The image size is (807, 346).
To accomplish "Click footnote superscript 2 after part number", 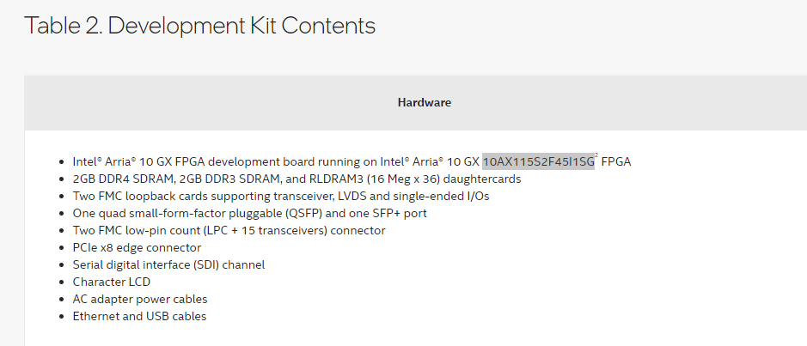I will [x=596, y=156].
